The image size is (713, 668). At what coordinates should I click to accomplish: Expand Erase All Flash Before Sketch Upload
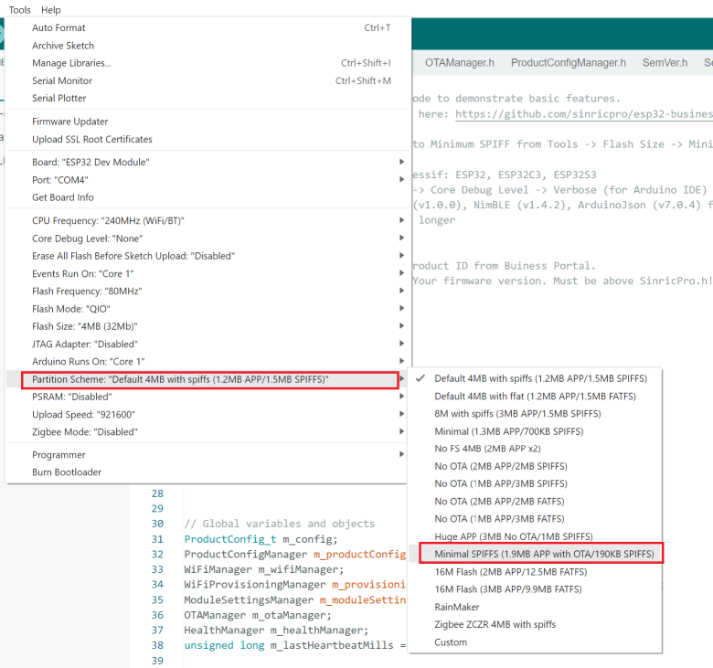[x=208, y=256]
